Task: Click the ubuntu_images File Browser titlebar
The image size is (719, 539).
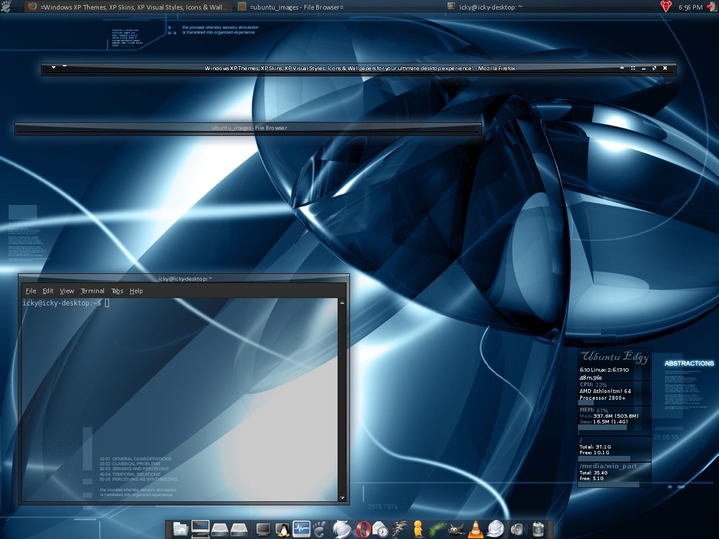Action: coord(248,128)
